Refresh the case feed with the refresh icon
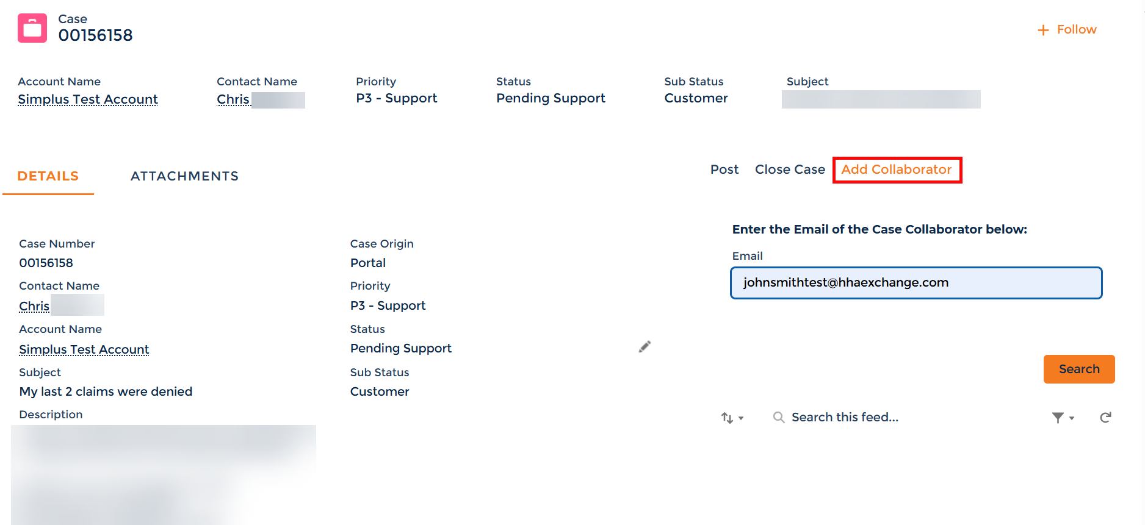 (x=1106, y=417)
